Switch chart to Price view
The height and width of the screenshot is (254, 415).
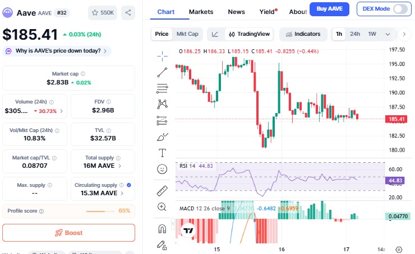click(x=162, y=34)
